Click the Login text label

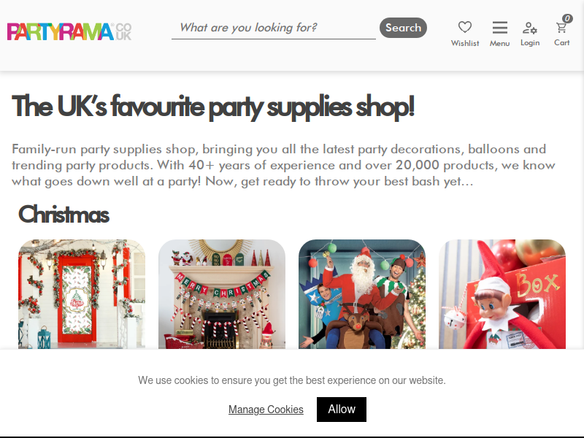530,43
